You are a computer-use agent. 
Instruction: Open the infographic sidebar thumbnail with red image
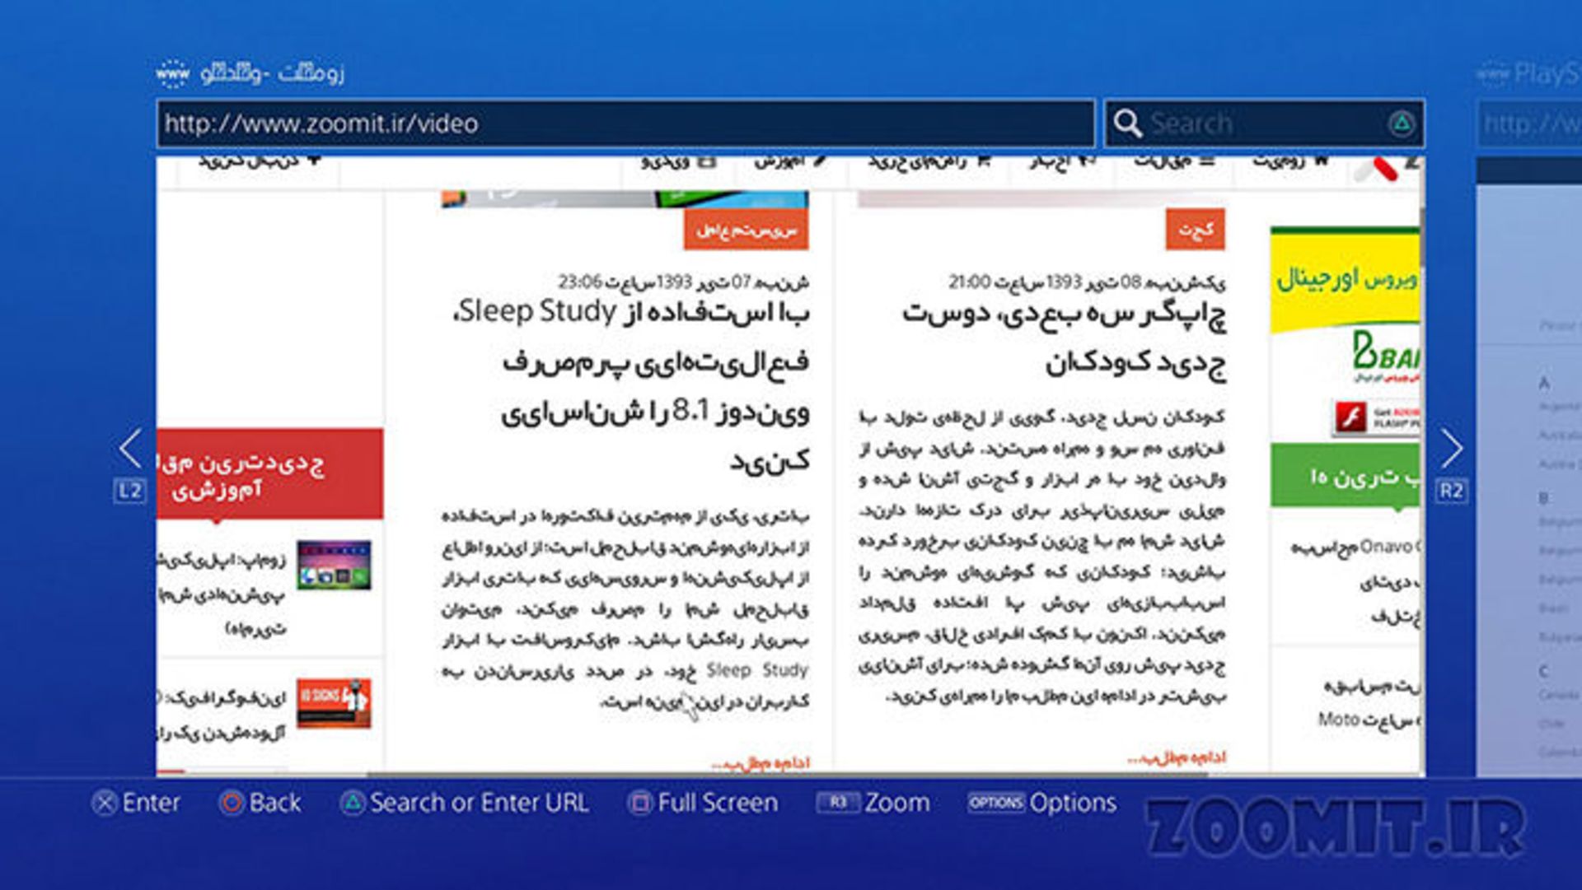334,703
